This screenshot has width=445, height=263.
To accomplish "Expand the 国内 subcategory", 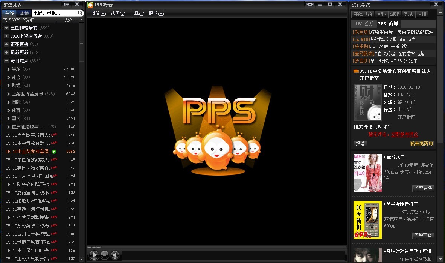I will pyautogui.click(x=9, y=119).
